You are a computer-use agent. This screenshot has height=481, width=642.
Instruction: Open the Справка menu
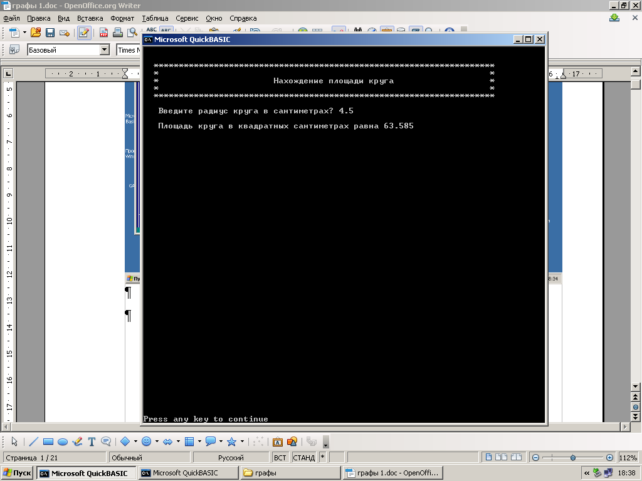(243, 18)
